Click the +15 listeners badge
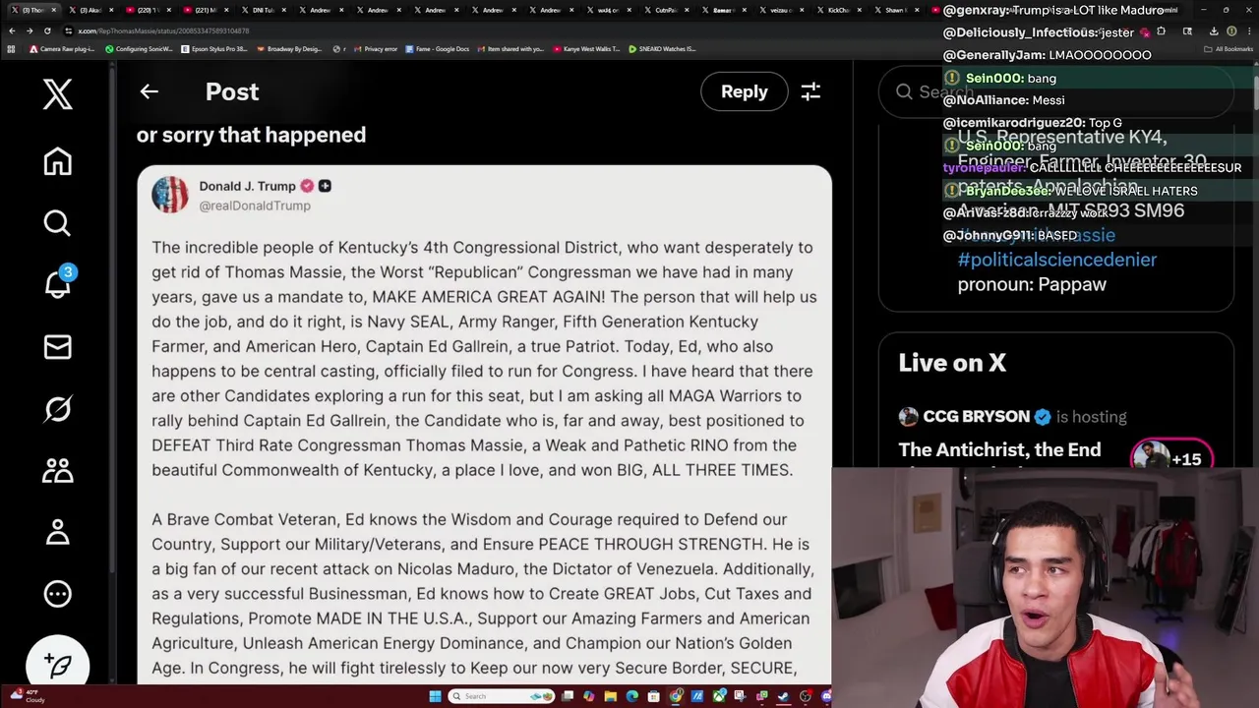 1171,457
